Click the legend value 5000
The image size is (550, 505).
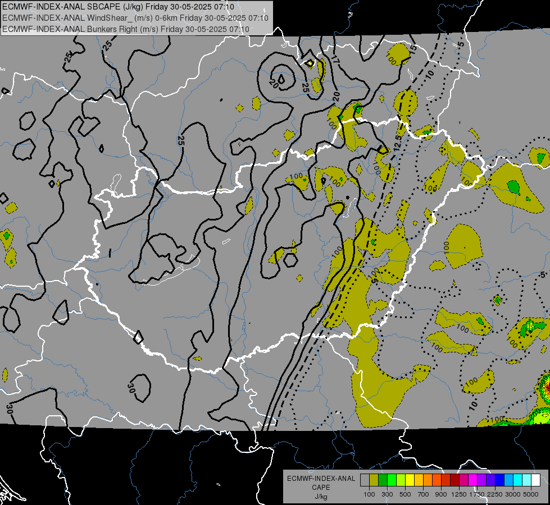point(531,494)
